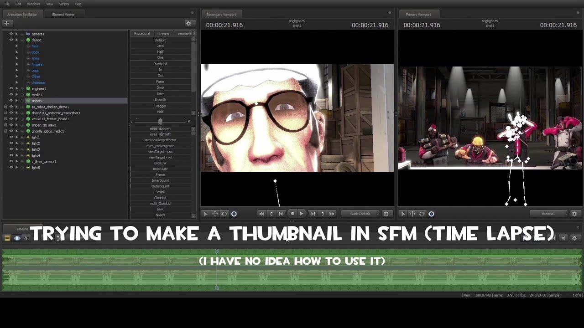Viewport: 584px width, 328px height.
Task: Open the File menu
Action: pos(7,4)
